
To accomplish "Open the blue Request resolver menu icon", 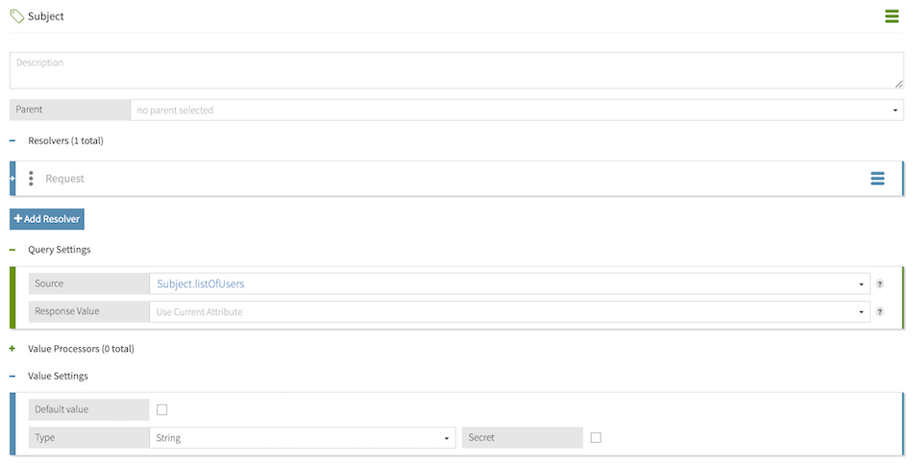I will 876,179.
